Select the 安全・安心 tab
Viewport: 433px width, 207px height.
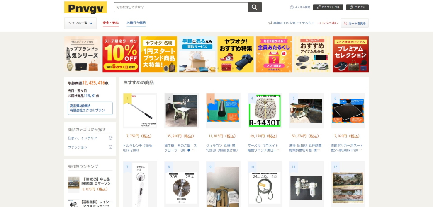tap(110, 23)
